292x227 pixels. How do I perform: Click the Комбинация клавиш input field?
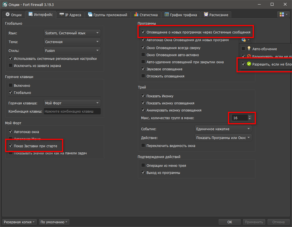(x=72, y=111)
